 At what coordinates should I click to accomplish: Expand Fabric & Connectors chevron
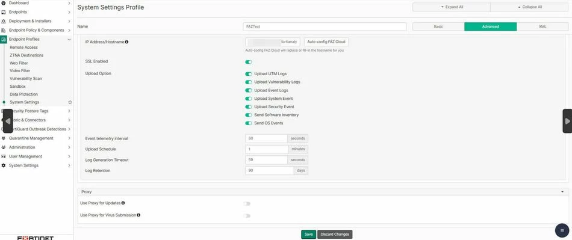coord(69,120)
